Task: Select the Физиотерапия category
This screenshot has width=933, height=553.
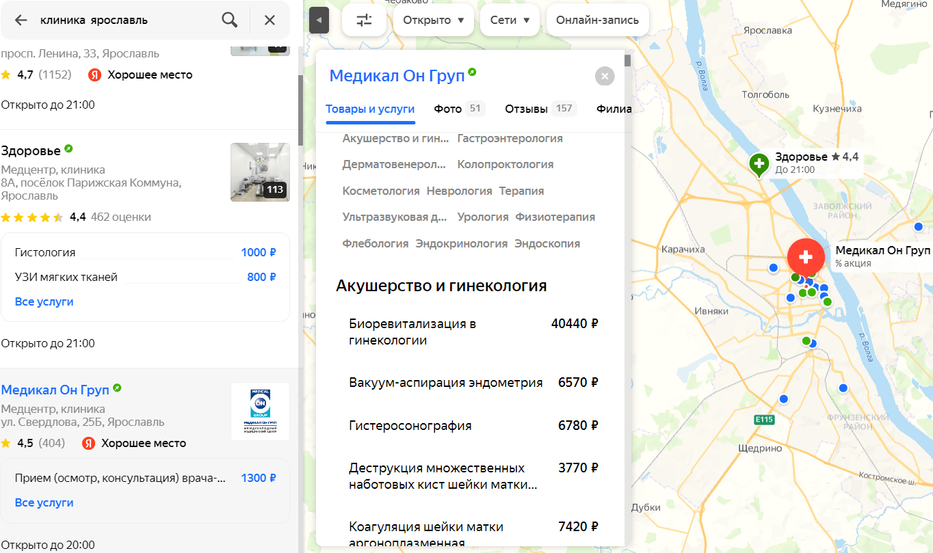Action: (555, 217)
